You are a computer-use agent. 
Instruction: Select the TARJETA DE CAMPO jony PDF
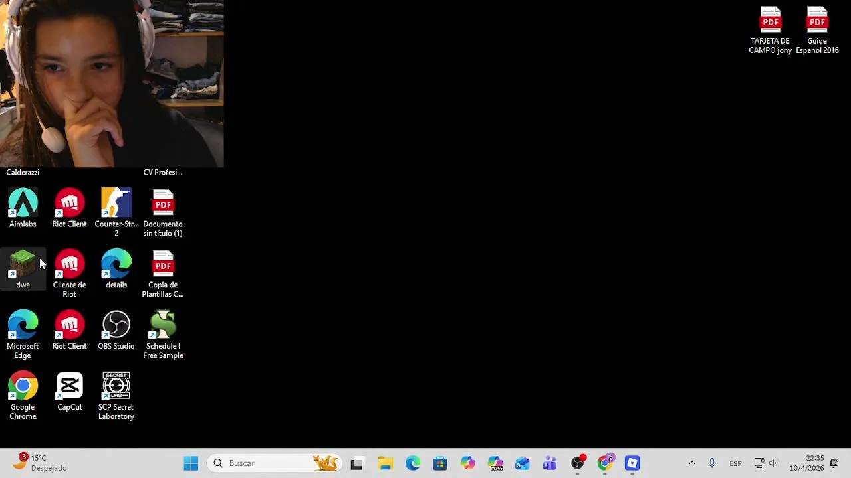(x=770, y=31)
